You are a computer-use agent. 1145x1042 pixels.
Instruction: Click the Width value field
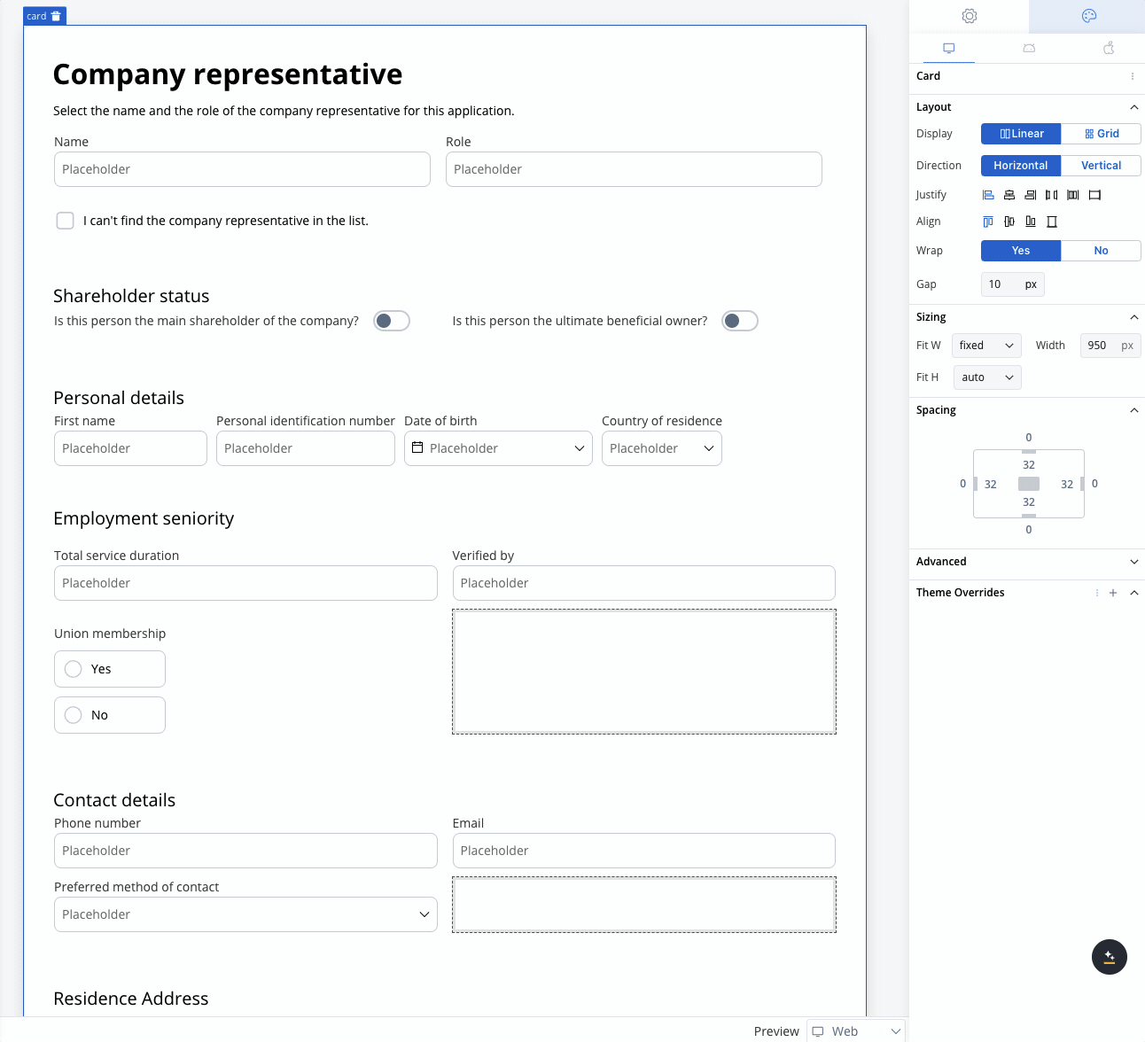coord(1110,346)
